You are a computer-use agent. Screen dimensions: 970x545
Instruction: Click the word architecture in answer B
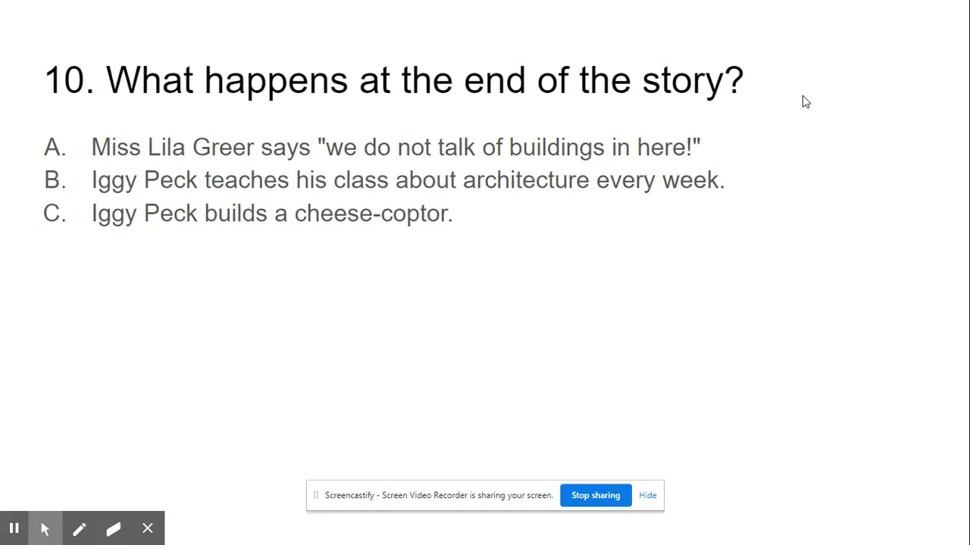[526, 180]
